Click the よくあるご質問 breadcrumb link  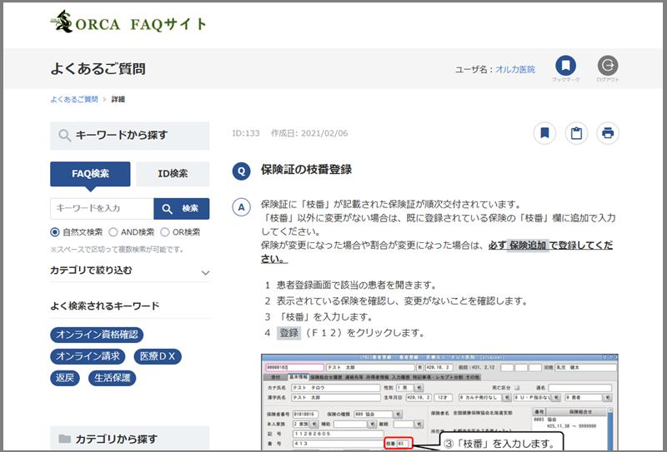tap(73, 99)
